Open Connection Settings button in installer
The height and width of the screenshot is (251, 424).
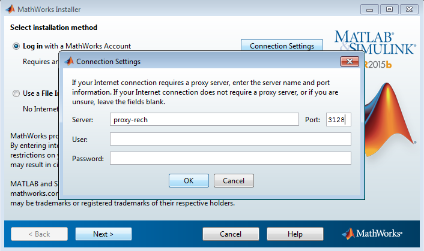tap(282, 46)
